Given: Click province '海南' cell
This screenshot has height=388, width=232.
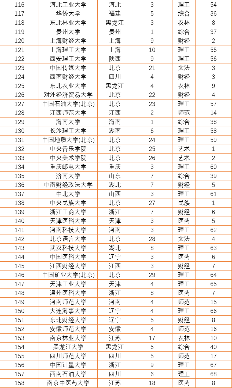Looking at the screenshot, I should tap(115, 122).
